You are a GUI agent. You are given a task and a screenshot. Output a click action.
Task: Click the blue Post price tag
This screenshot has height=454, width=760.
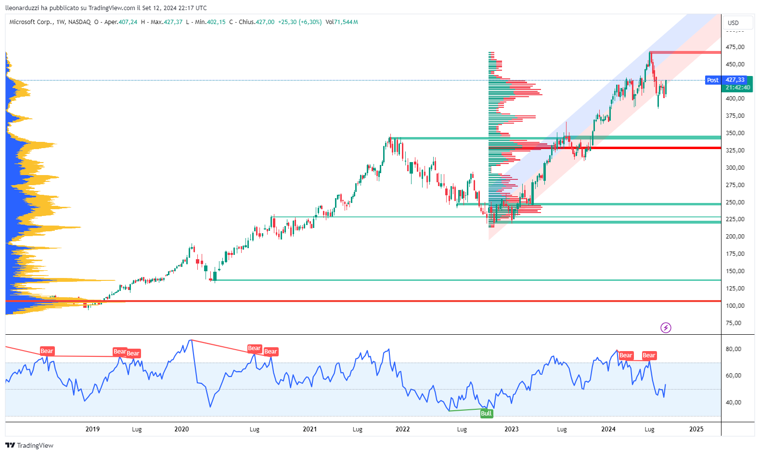(x=713, y=80)
